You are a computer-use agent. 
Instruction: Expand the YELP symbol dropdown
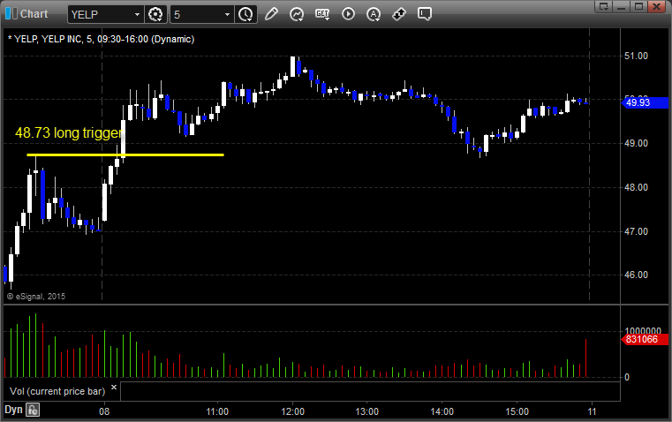click(137, 14)
